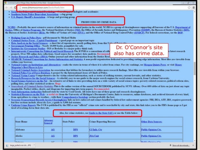Open U.S. Deputy Sheriff's Association link
The image size is (200, 150).
[28, 17]
